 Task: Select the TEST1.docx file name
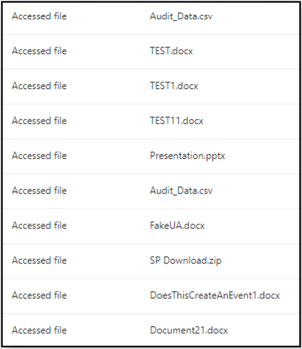tap(174, 86)
